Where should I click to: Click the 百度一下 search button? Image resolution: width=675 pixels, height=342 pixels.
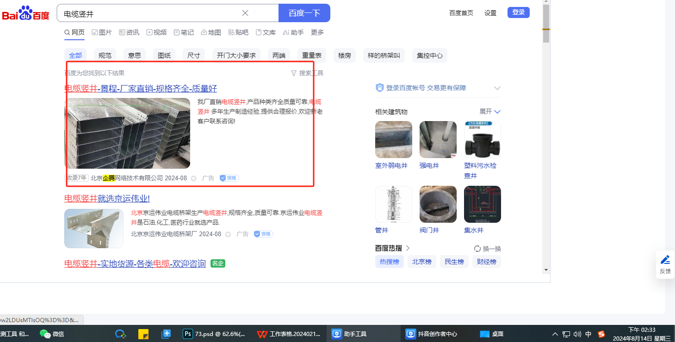coord(304,13)
